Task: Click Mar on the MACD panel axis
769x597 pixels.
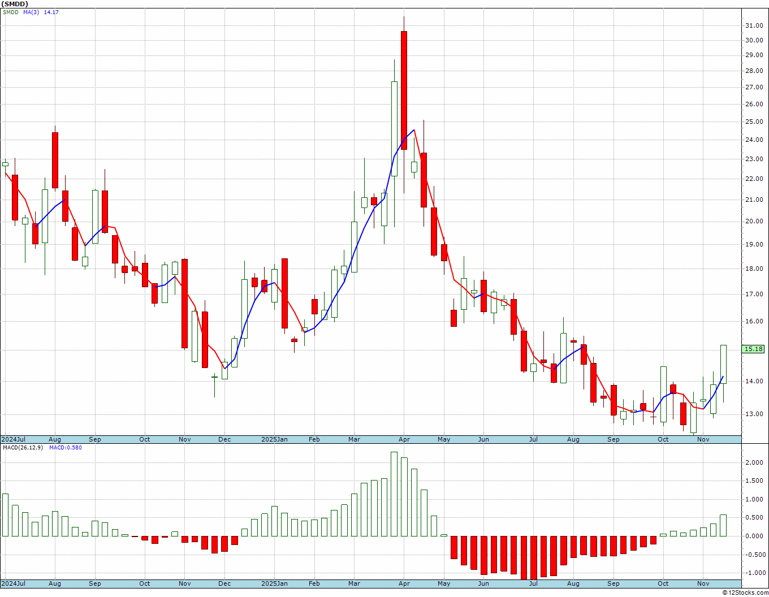Action: click(x=354, y=583)
